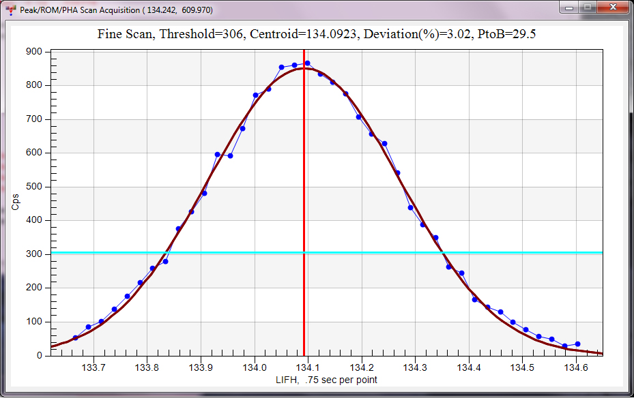Screen dimensions: 634x409
Task: Click the first blue data point on the left
Action: [x=75, y=337]
